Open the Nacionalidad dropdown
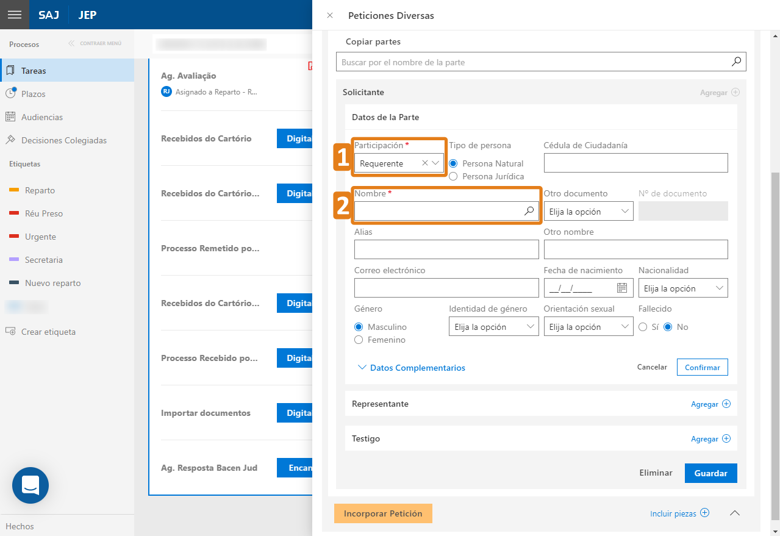 [x=683, y=288]
